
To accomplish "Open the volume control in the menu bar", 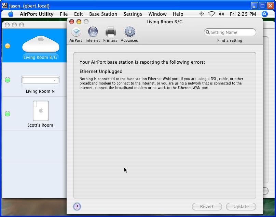I will [x=221, y=14].
